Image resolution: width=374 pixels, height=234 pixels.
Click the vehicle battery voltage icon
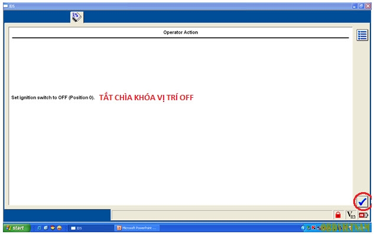point(351,215)
